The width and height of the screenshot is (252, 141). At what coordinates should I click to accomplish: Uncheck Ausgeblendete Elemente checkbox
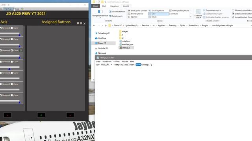(x=233, y=17)
